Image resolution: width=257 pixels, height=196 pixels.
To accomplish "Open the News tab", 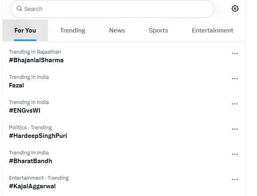I will tap(117, 30).
